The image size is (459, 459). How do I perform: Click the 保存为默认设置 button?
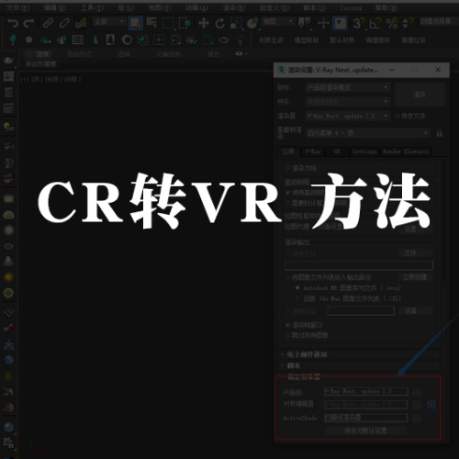[x=365, y=431]
